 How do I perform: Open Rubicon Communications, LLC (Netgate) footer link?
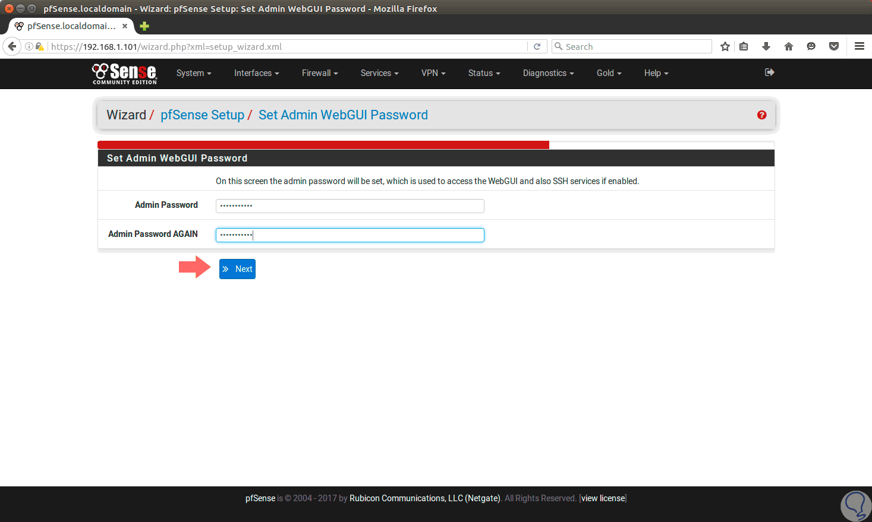pyautogui.click(x=425, y=498)
